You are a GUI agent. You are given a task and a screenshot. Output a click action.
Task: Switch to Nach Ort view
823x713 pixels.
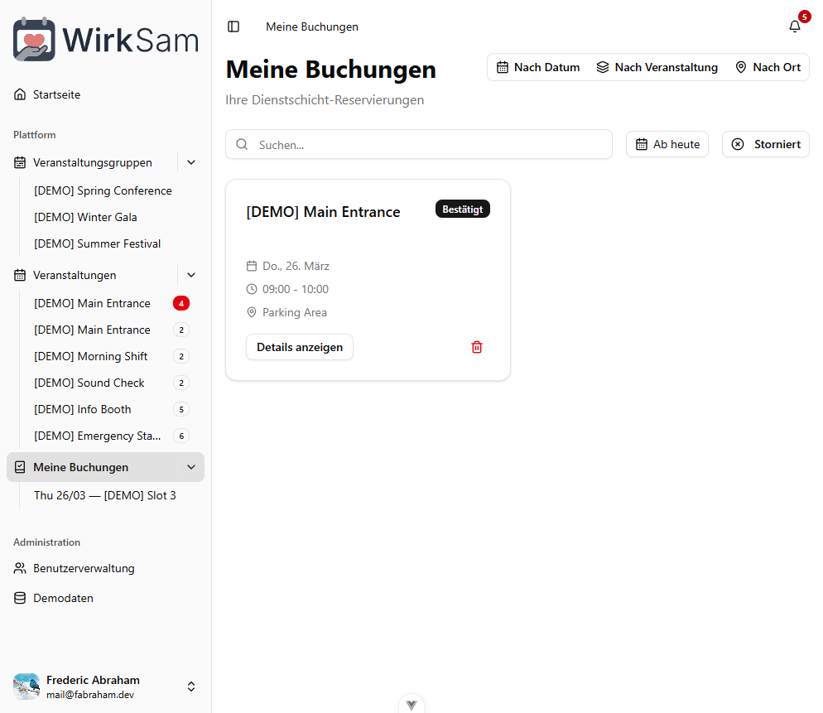click(768, 67)
